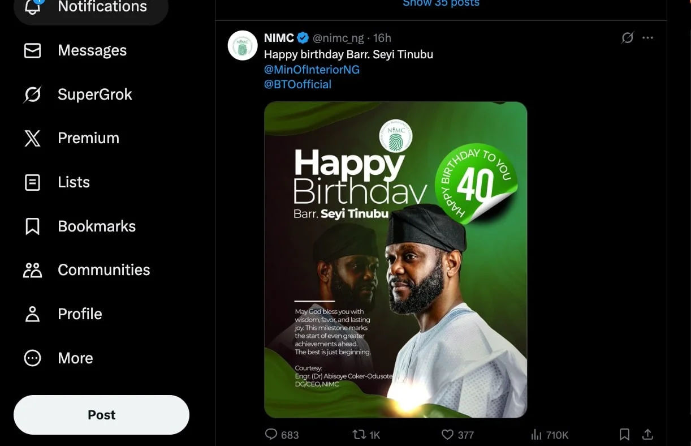Open post view analytics icon
Screen dimensions: 691x446
pyautogui.click(x=536, y=435)
